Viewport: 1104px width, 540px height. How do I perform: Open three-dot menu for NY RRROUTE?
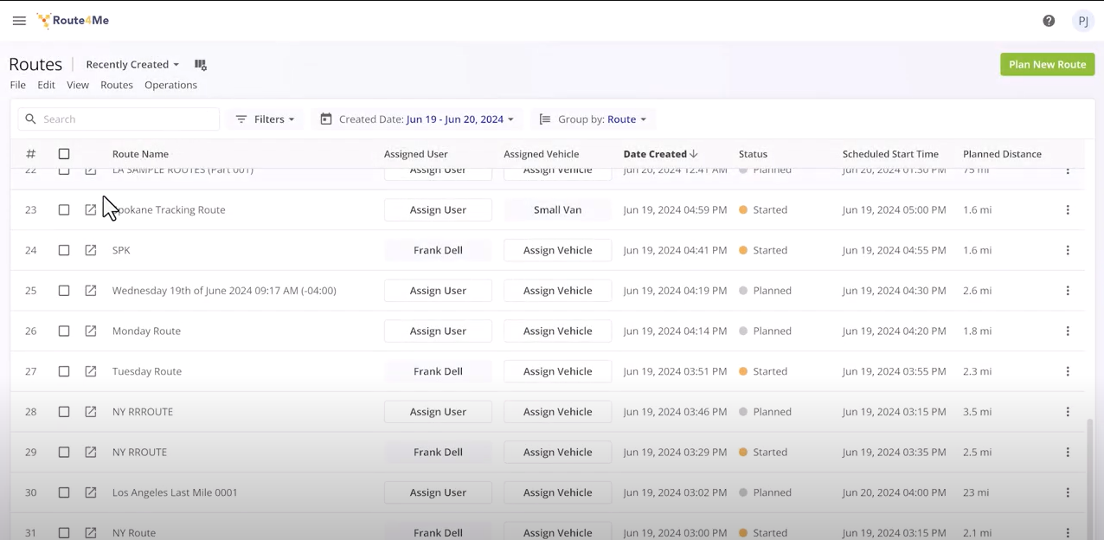(x=1068, y=412)
